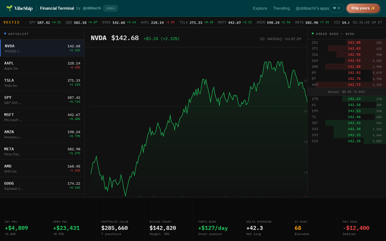This screenshot has width=386, height=241.
Task: Select Microsoft MSFT watchlist row
Action: pos(42,117)
